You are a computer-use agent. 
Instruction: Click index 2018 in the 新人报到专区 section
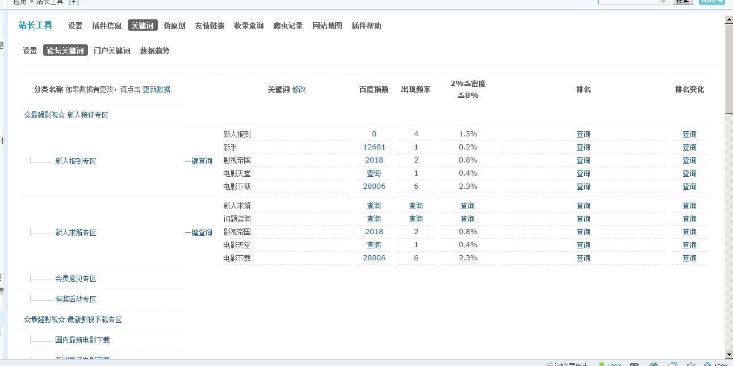(374, 160)
